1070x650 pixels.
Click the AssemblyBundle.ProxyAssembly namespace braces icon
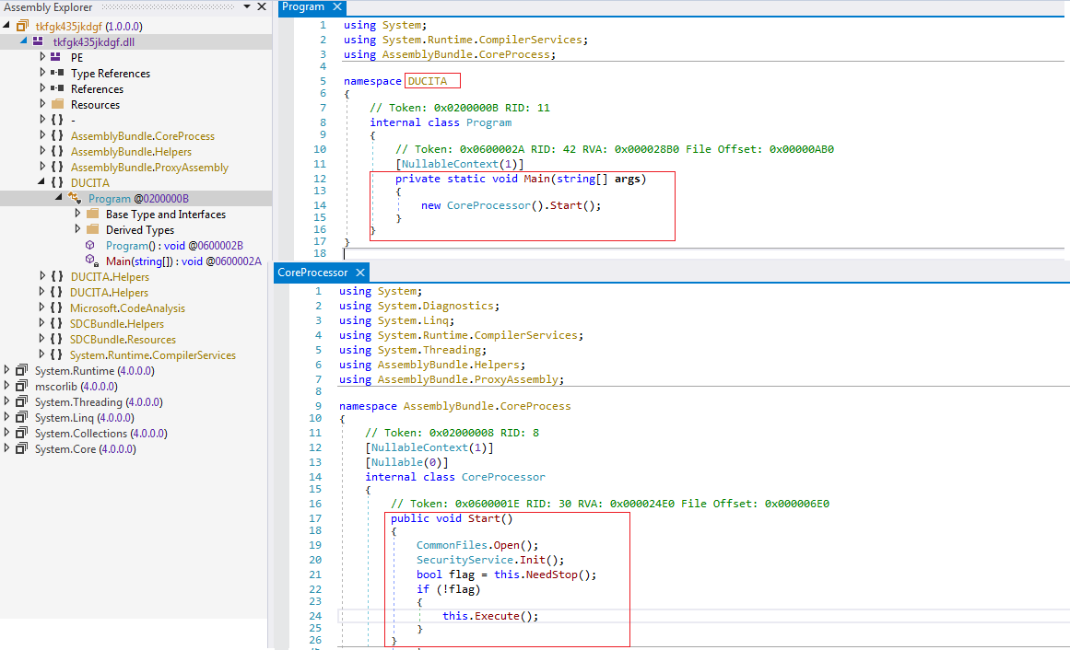click(x=57, y=168)
